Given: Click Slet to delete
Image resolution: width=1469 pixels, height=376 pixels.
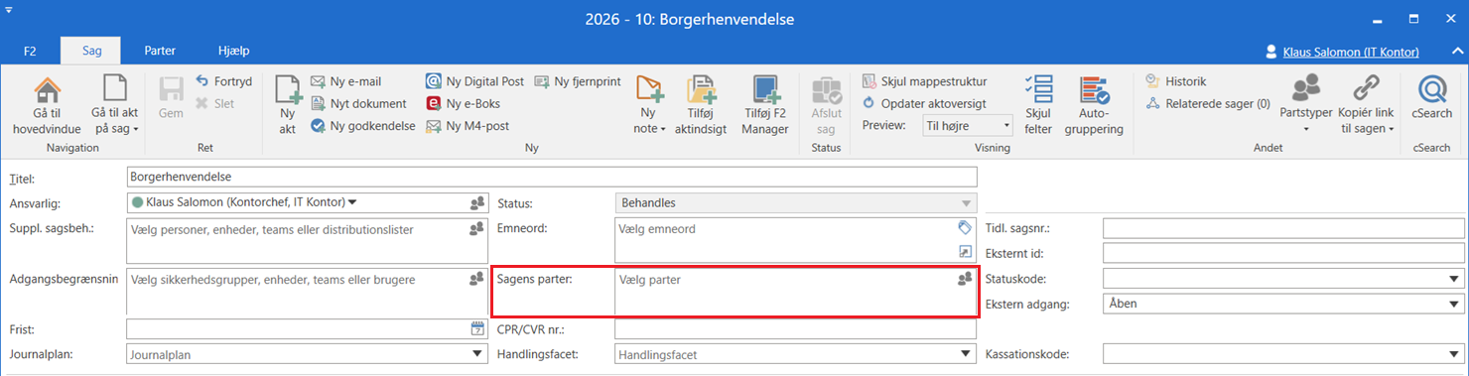Looking at the screenshot, I should pos(215,102).
